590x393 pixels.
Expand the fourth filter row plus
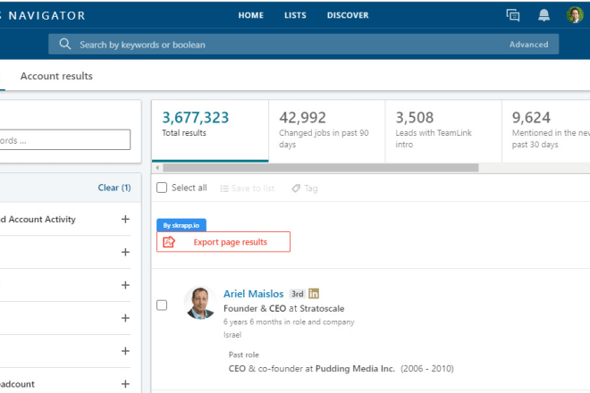[125, 318]
